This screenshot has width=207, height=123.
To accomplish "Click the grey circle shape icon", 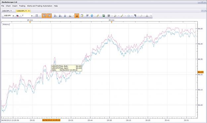I will pos(129,16).
